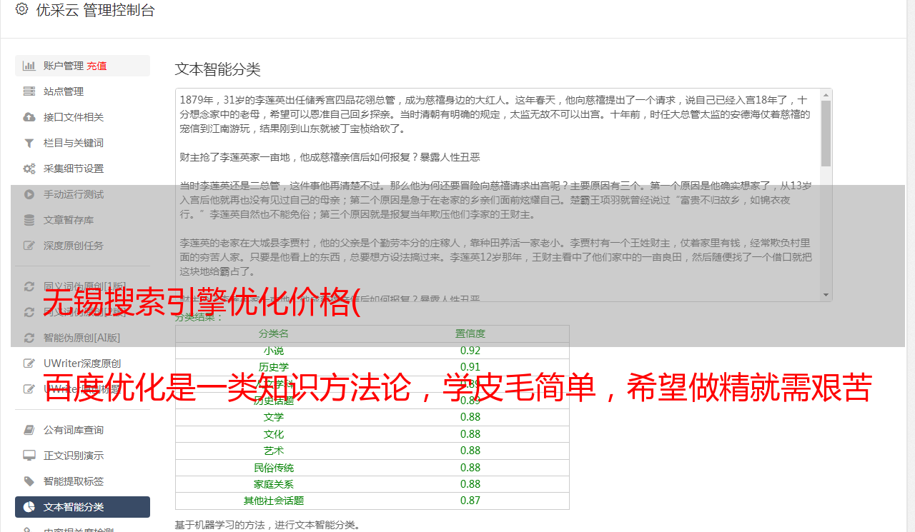Viewport: 915px width, 532px height.
Task: Click the tag icon for 智能提取标签
Action: click(x=29, y=481)
